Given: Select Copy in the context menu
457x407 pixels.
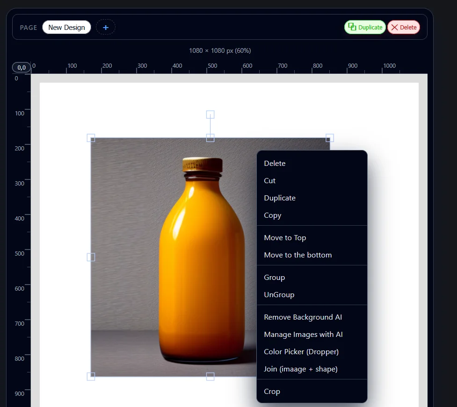Looking at the screenshot, I should tap(312, 215).
